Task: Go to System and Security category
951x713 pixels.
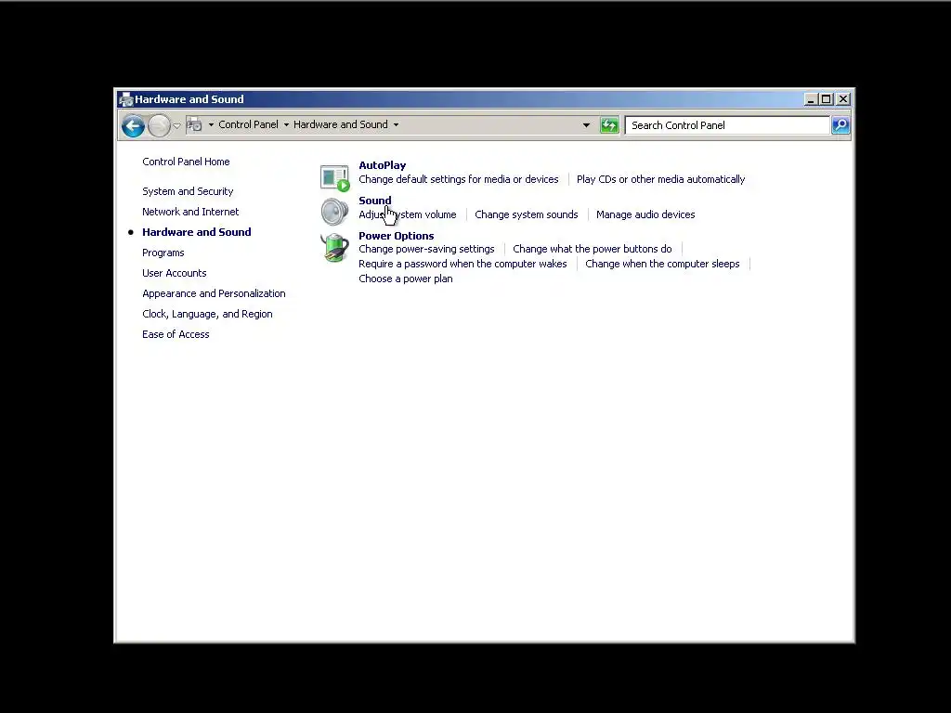Action: click(x=188, y=191)
